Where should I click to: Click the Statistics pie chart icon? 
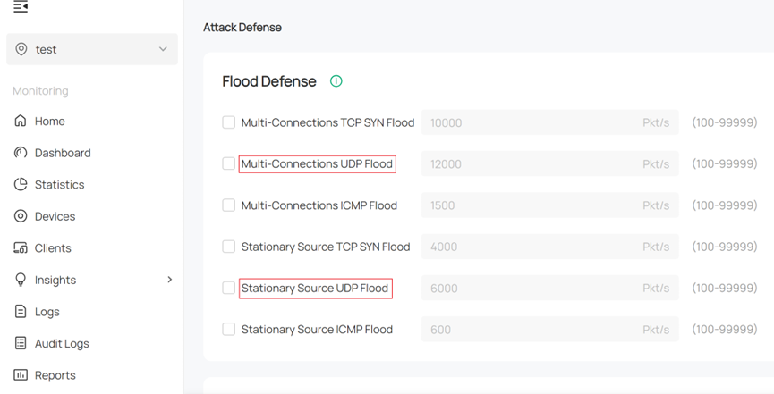(x=21, y=184)
